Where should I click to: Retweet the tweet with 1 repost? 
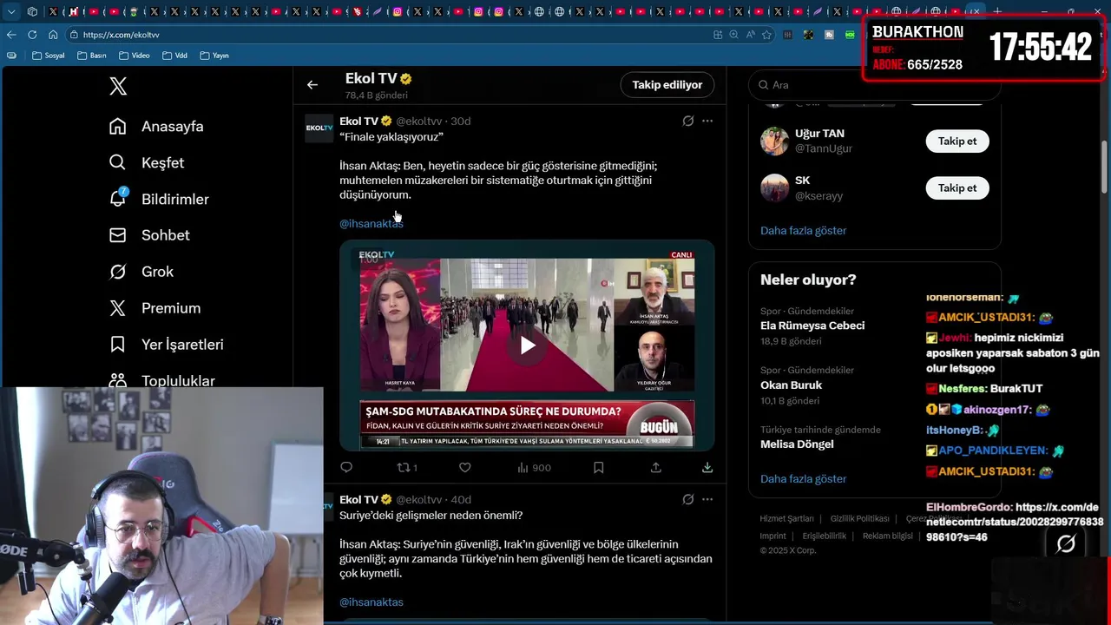[x=407, y=468]
